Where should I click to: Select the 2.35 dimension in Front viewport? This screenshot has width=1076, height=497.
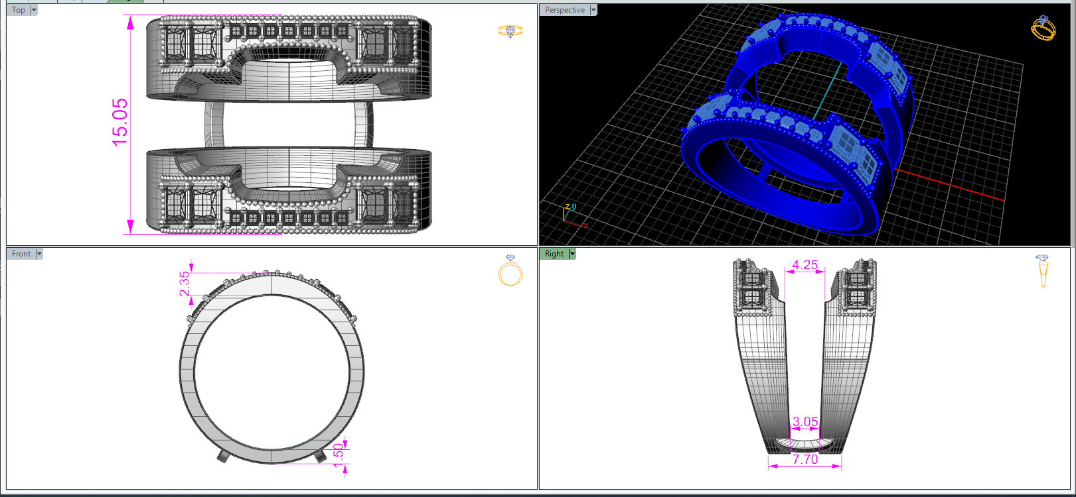point(184,284)
